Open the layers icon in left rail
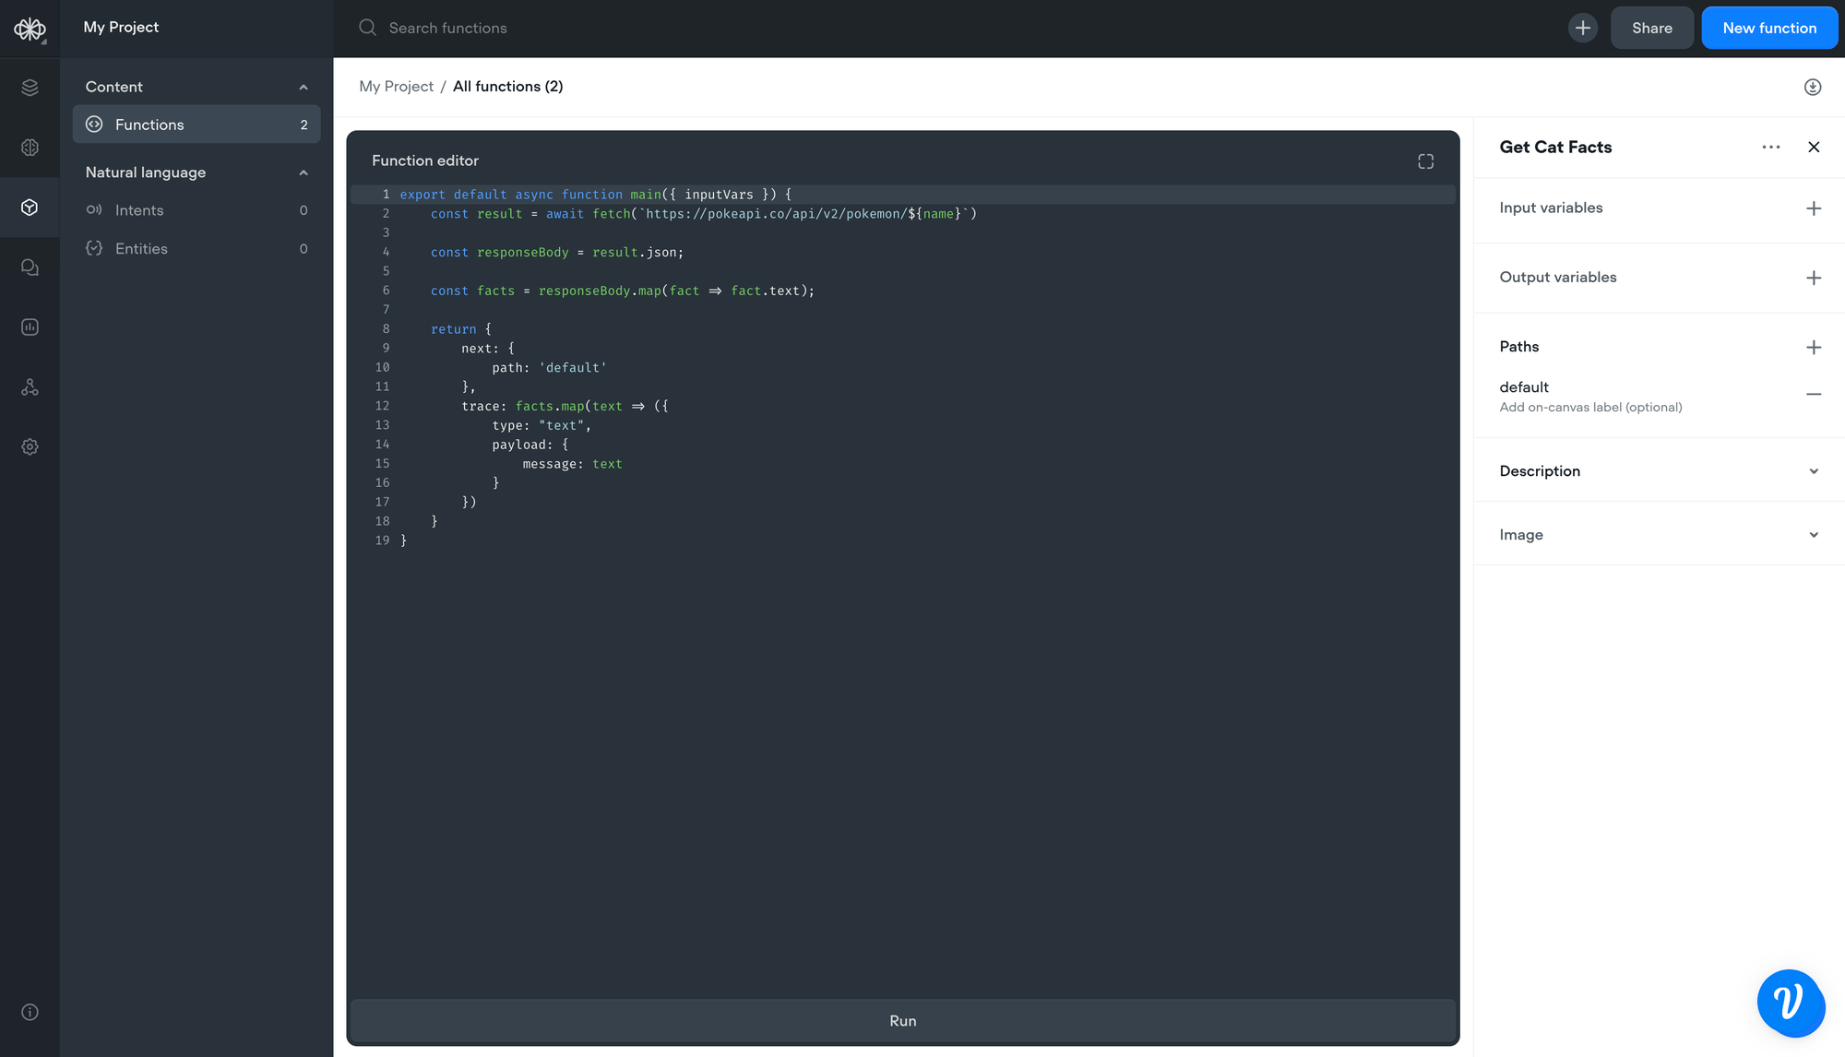The width and height of the screenshot is (1845, 1057). (x=30, y=88)
